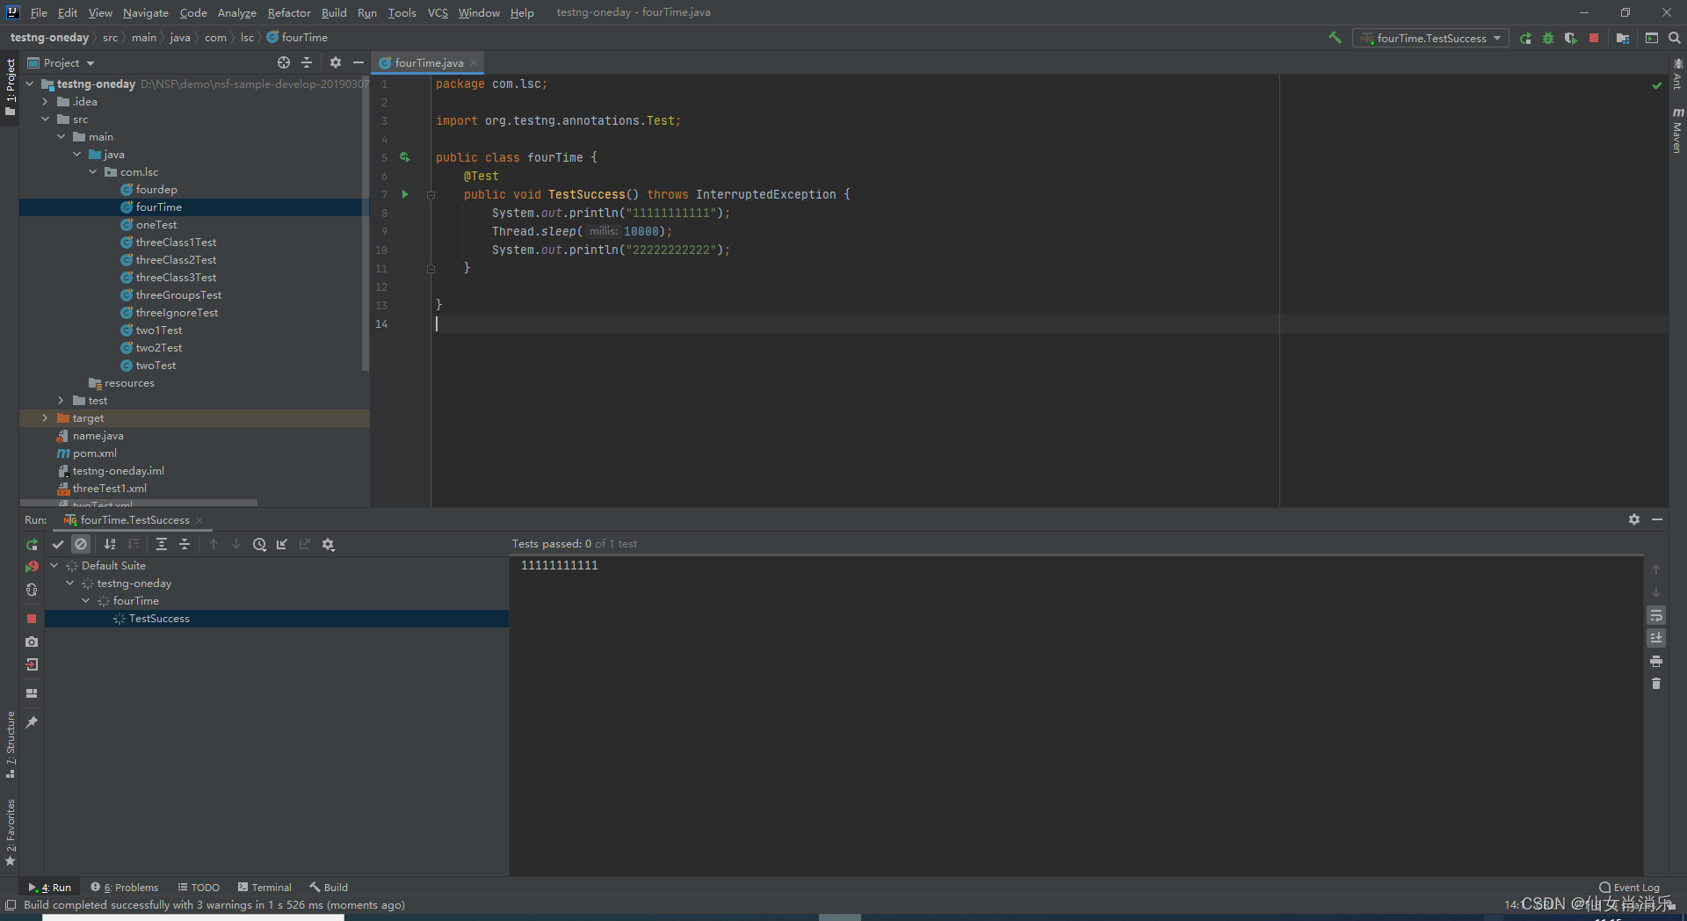Rerun fourTime.TestSuccess from main toolbar
1687x921 pixels.
tap(1525, 38)
